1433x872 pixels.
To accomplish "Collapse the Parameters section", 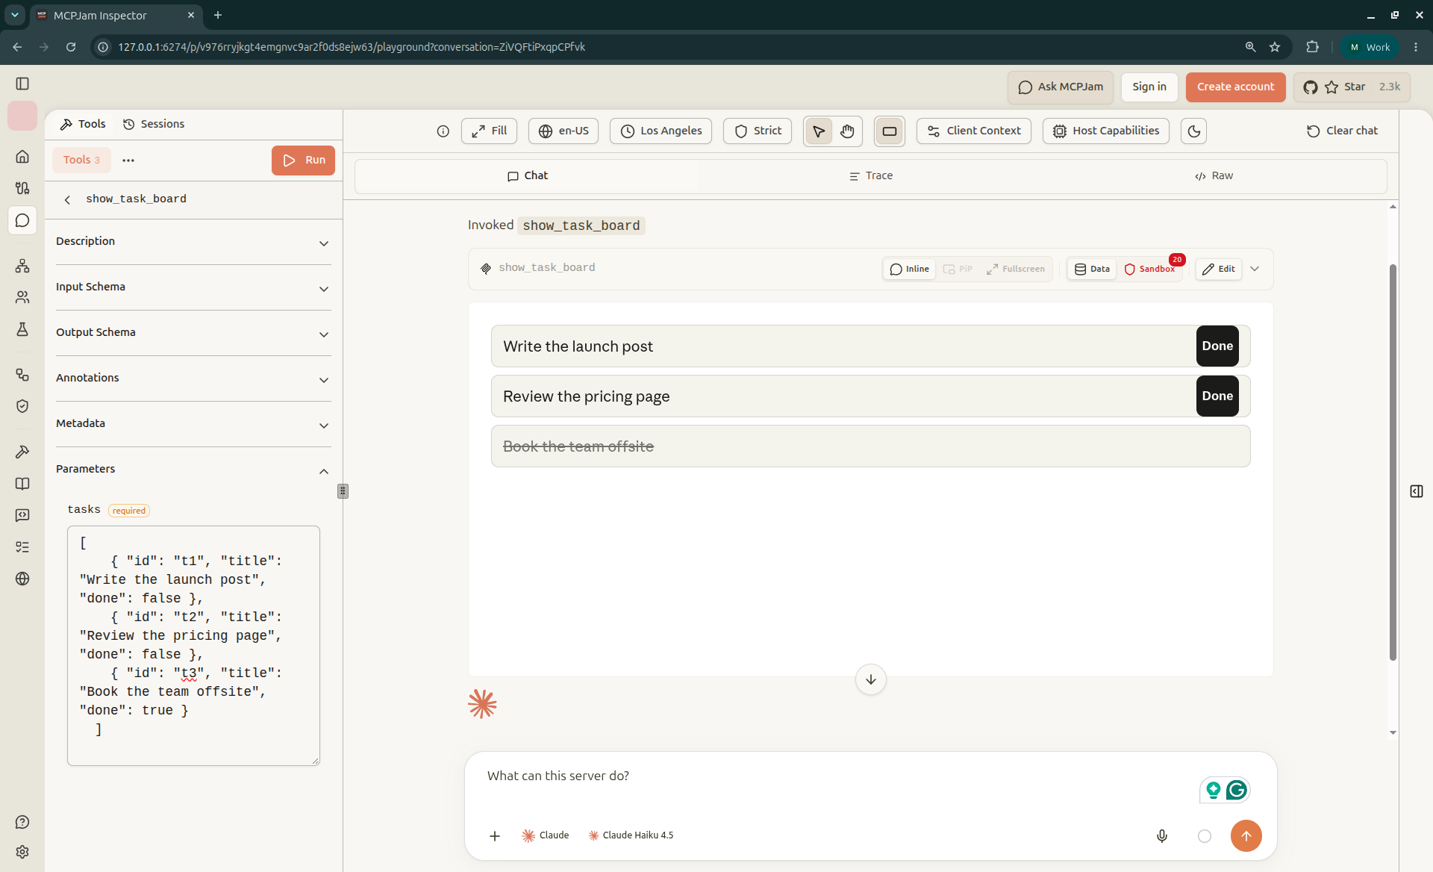I will (x=193, y=470).
